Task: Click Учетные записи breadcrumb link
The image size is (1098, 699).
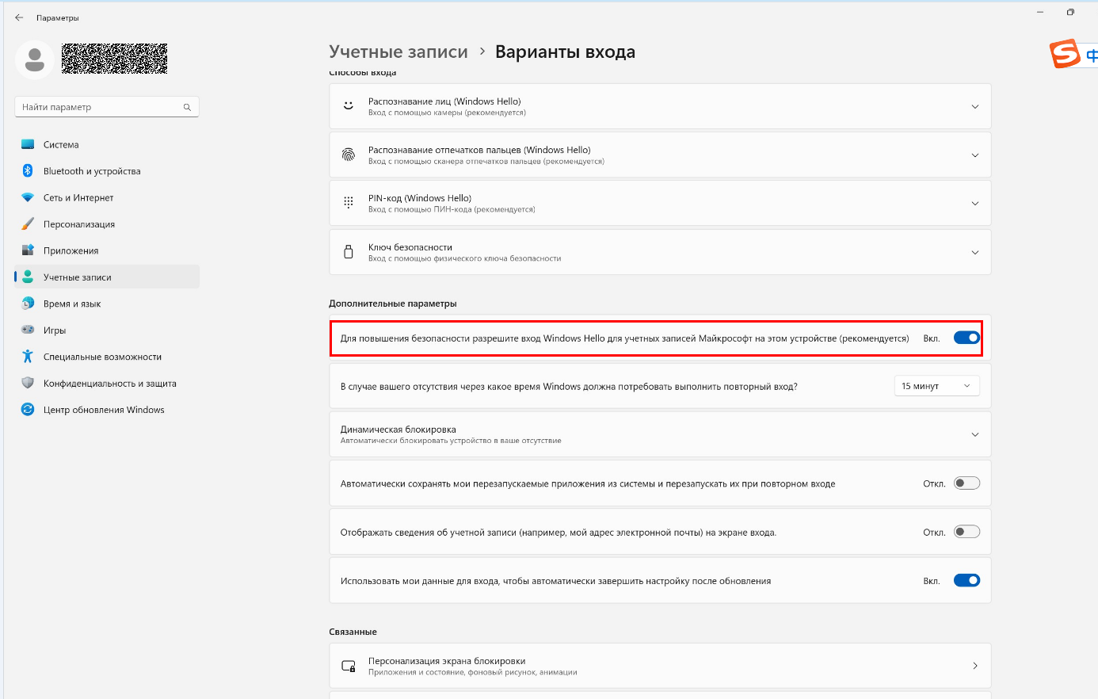Action: tap(398, 52)
